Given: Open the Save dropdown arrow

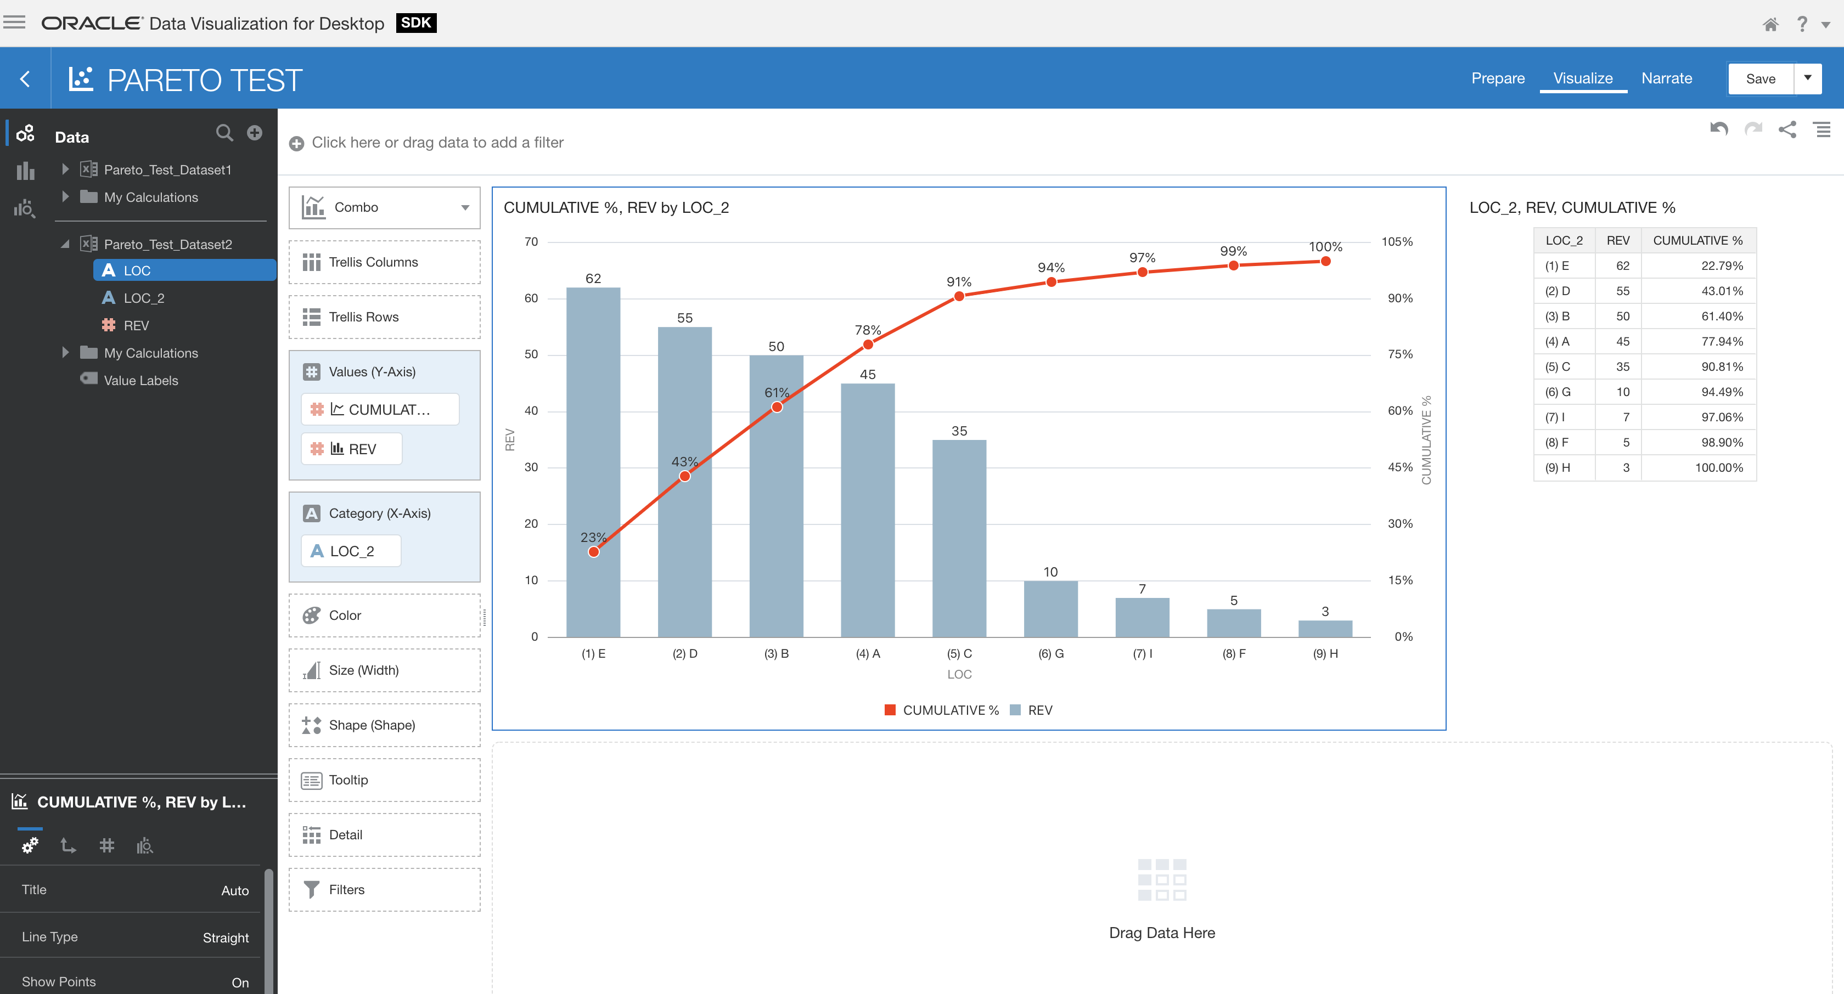Looking at the screenshot, I should 1807,78.
